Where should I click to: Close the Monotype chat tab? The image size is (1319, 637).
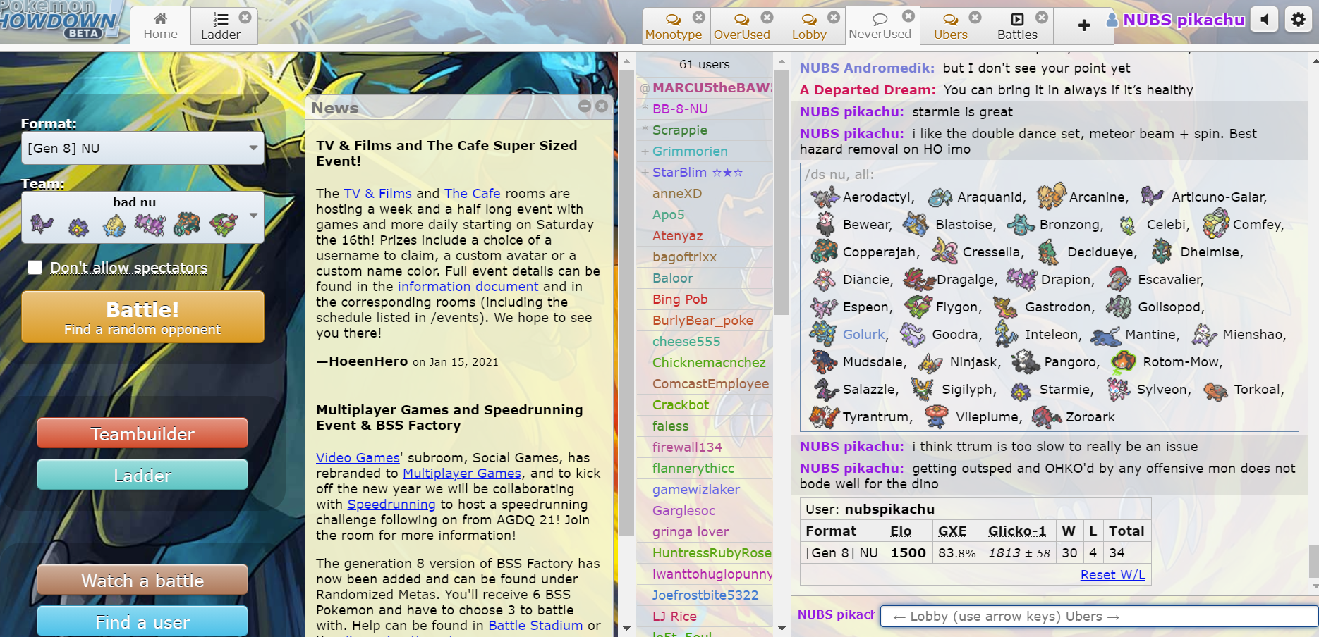coord(698,17)
